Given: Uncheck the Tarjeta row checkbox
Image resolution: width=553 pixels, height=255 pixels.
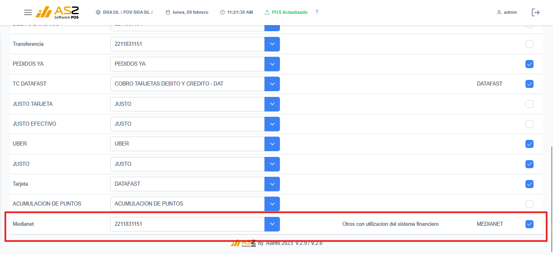Looking at the screenshot, I should coord(530,184).
